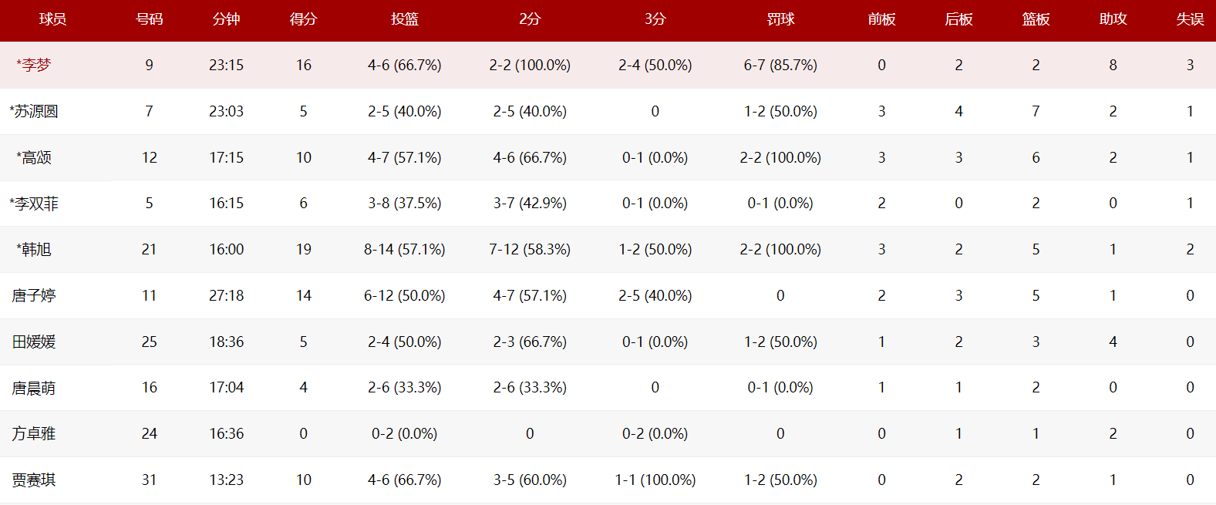The height and width of the screenshot is (505, 1216).
Task: Select the 3分 column header
Action: pyautogui.click(x=655, y=19)
